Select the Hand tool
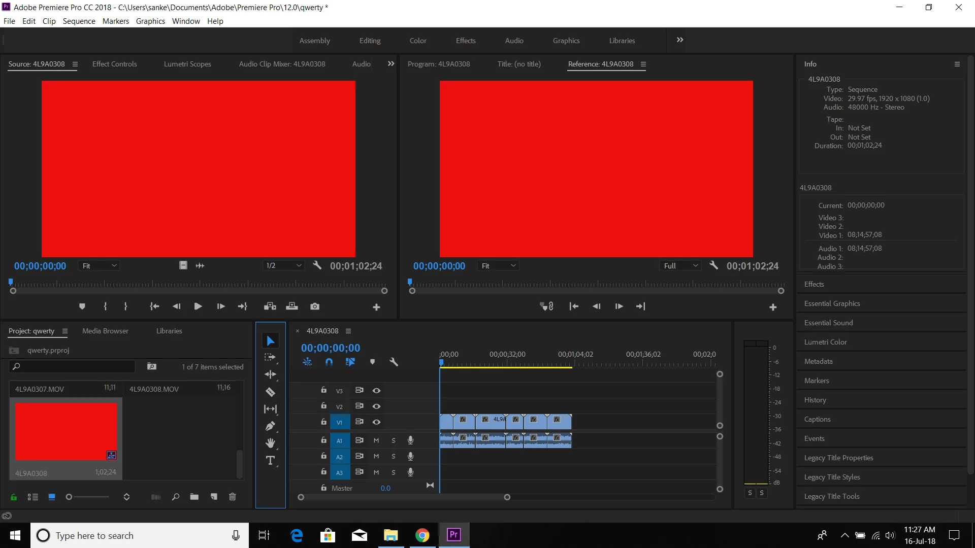 [270, 443]
